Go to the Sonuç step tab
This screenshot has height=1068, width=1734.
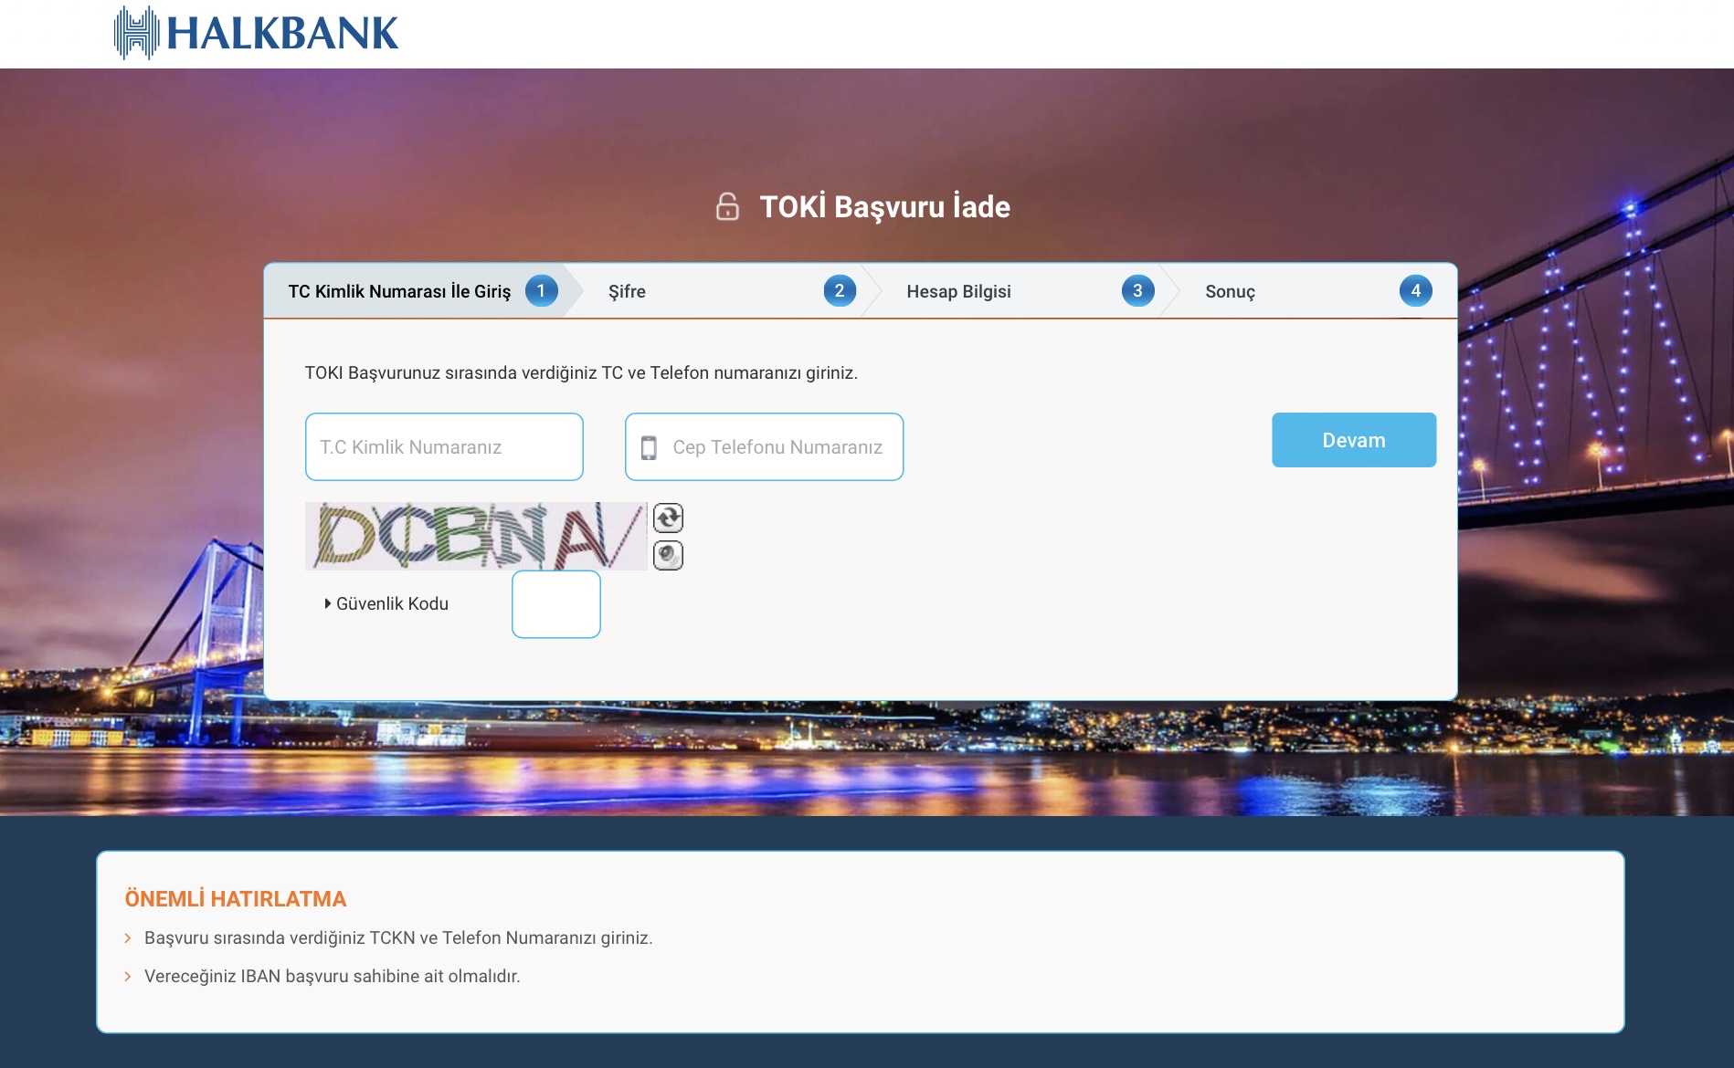point(1230,292)
